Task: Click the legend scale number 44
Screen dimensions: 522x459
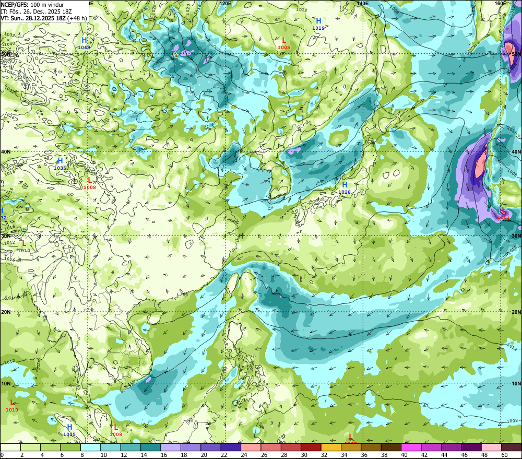Action: pyautogui.click(x=444, y=455)
